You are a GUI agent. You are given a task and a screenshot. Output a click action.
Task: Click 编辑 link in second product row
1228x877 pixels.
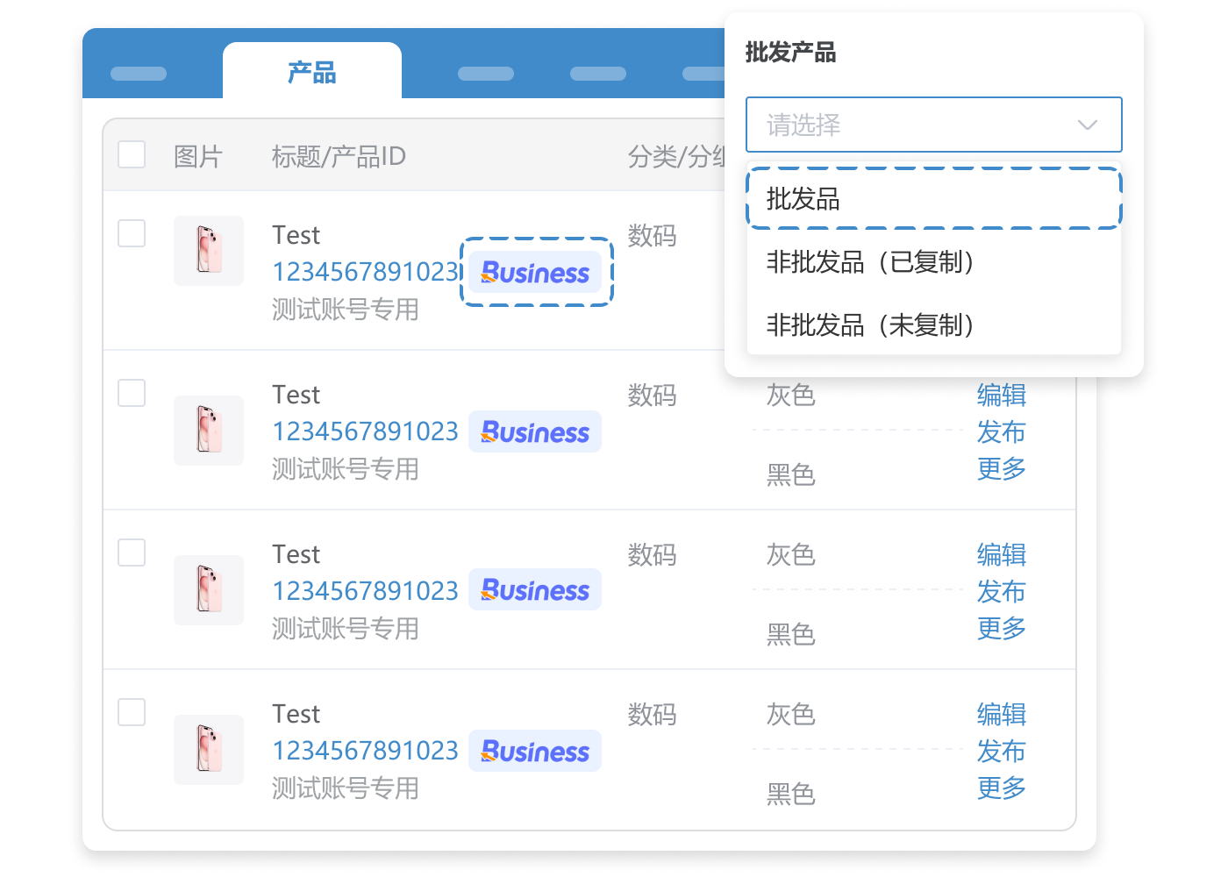pos(1001,396)
